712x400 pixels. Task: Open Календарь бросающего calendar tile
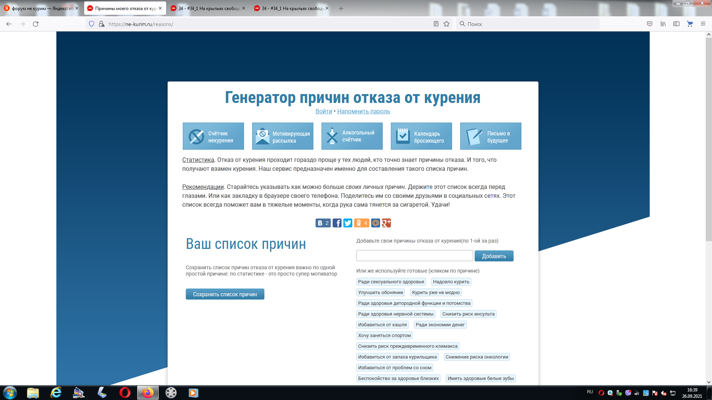[x=421, y=136]
